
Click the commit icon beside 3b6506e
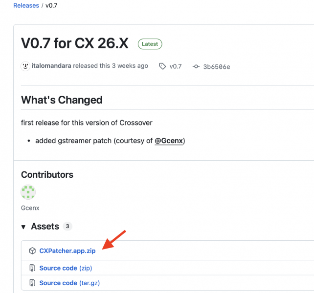tap(196, 66)
